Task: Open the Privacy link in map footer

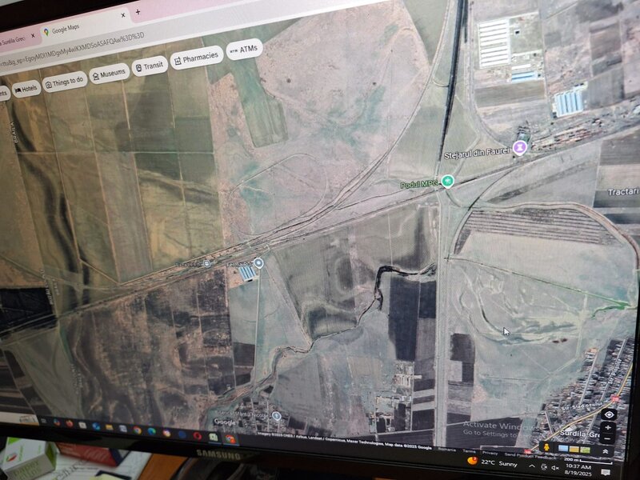Action: click(x=490, y=453)
